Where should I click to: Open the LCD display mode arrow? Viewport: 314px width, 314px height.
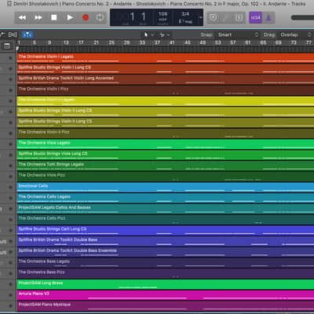(200, 17)
